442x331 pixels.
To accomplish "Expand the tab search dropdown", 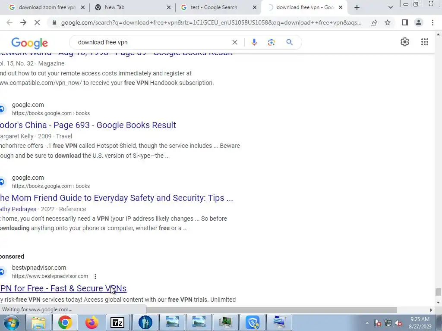I will 390,7.
